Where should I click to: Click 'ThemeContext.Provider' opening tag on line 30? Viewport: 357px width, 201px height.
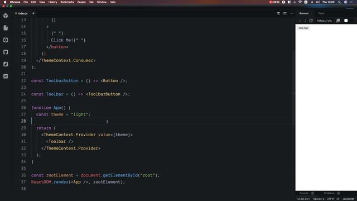point(70,135)
